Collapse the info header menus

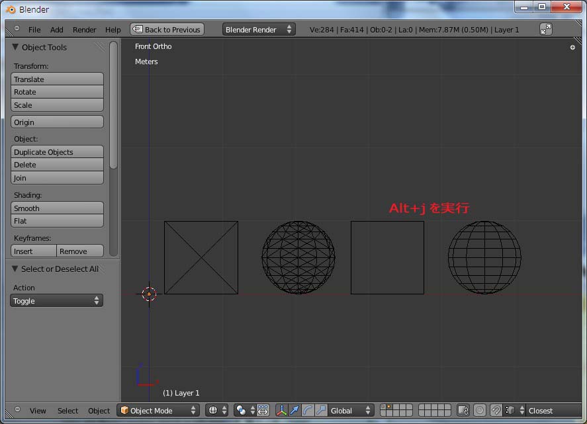17,28
